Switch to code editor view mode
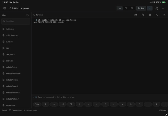Image resolution: width=168 pixels, height=116 pixels. [120, 8]
